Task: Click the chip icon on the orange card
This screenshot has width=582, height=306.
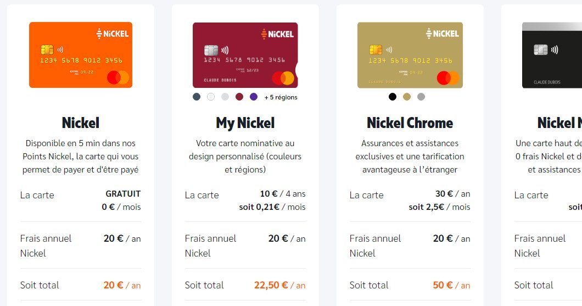Action: [46, 49]
